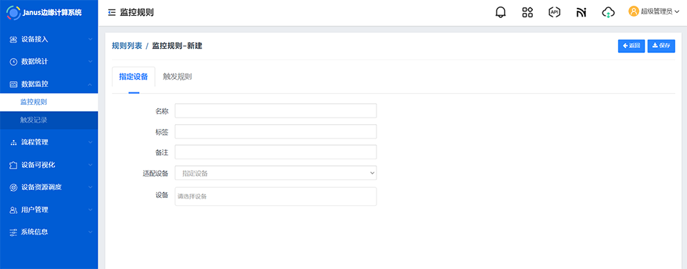The height and width of the screenshot is (269, 687).
Task: Go to 规则列表 breadcrumb link
Action: coord(127,46)
